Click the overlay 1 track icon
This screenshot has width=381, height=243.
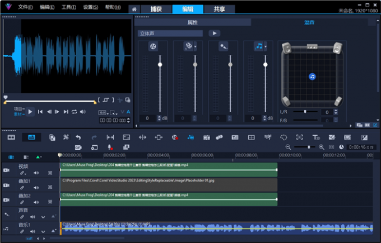(x=6, y=185)
